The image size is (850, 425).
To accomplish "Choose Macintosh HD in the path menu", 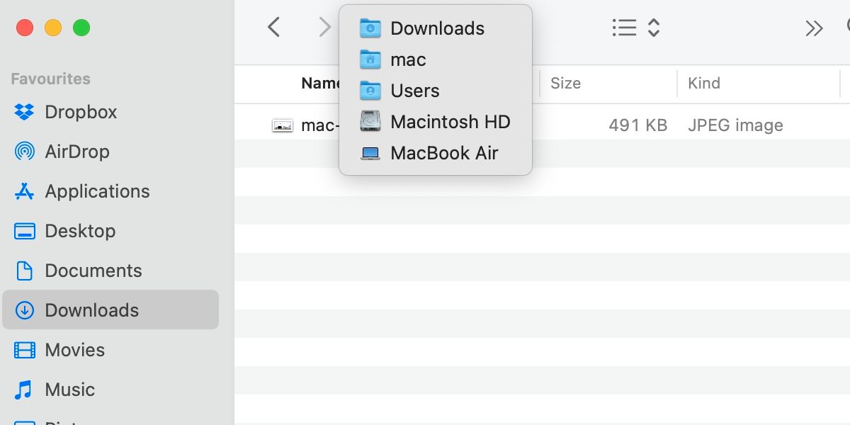I will click(x=436, y=122).
